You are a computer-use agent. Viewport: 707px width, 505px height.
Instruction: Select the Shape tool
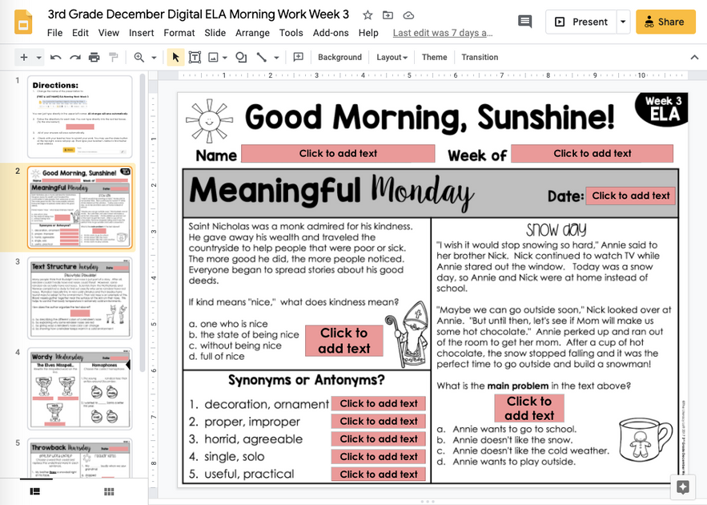241,57
